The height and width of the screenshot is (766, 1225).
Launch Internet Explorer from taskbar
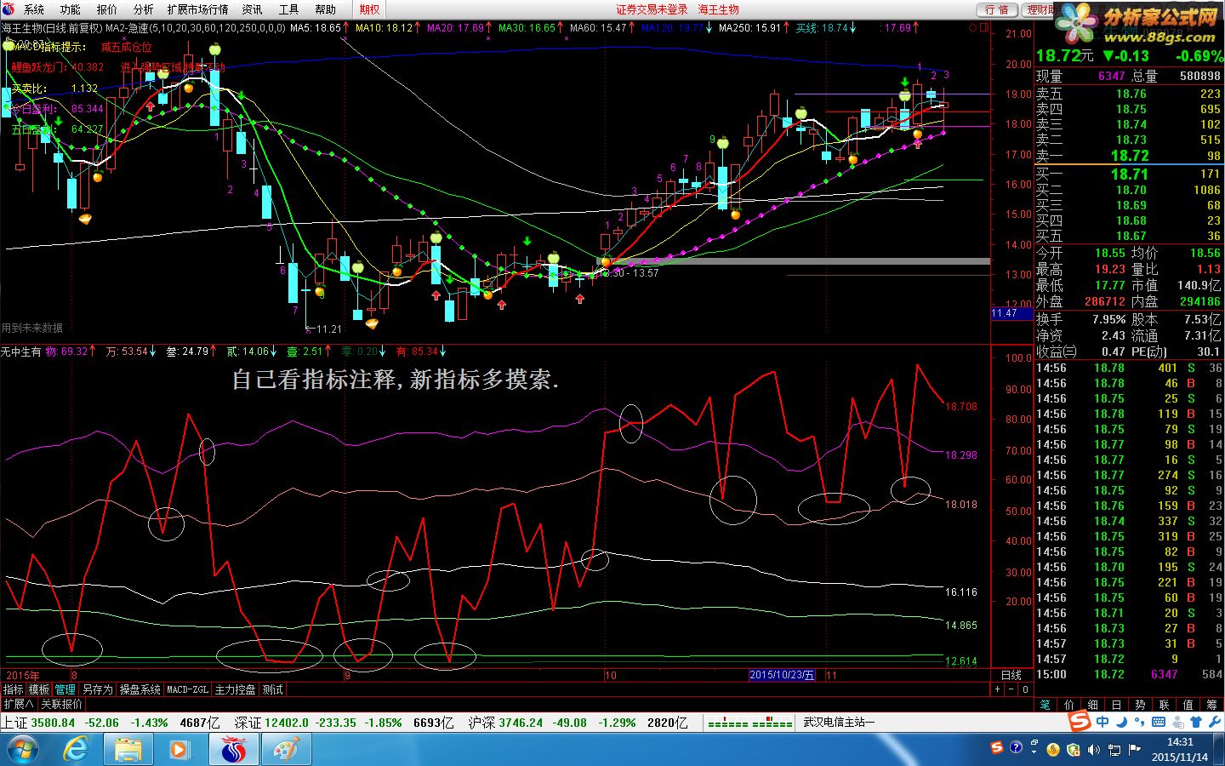[x=76, y=750]
